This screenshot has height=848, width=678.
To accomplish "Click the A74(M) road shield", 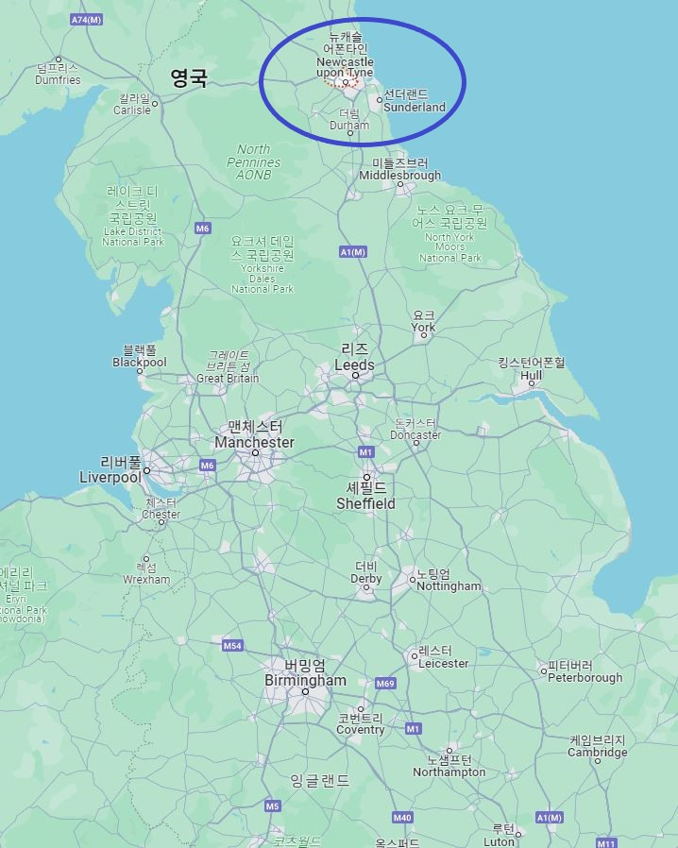I will [87, 20].
